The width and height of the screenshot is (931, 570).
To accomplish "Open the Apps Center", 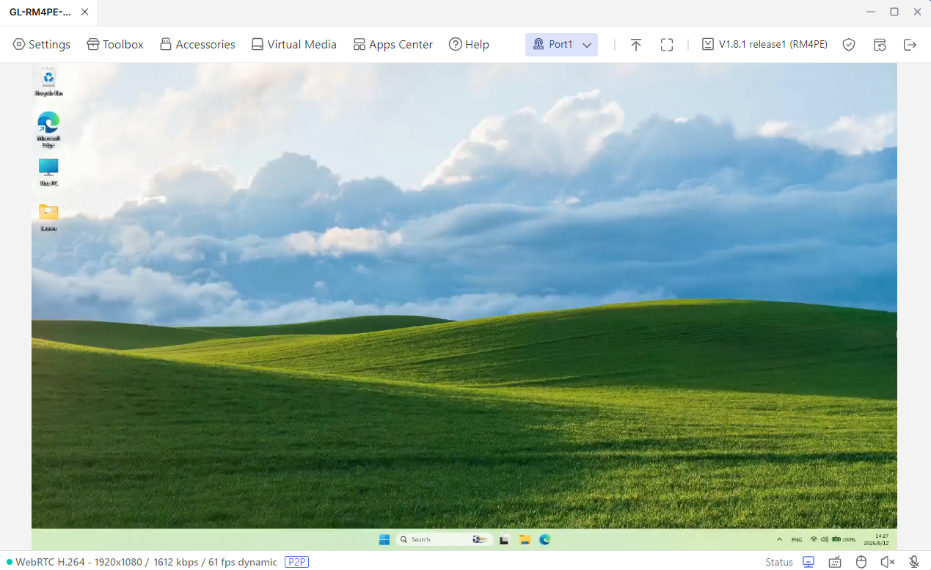I will pos(393,45).
